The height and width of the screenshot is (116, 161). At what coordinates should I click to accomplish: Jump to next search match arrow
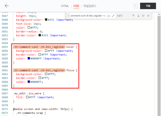click(x=138, y=16)
